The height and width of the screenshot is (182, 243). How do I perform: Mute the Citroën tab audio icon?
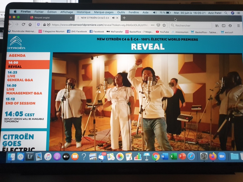point(114,18)
